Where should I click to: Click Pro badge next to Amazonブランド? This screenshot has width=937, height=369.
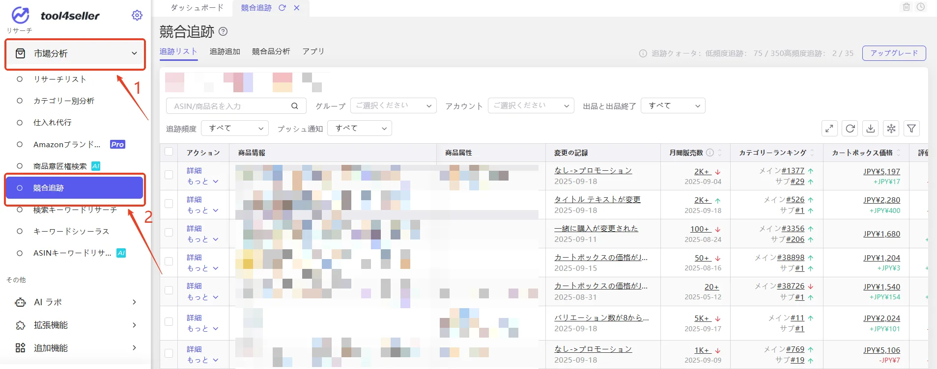pyautogui.click(x=117, y=144)
